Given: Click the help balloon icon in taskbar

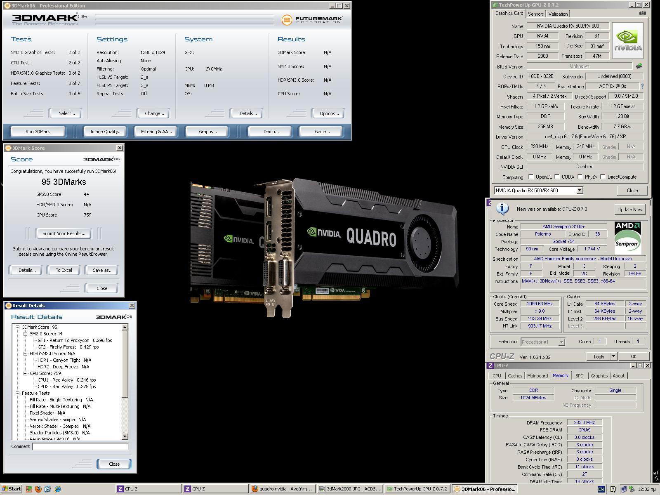Looking at the screenshot, I should pyautogui.click(x=613, y=489).
